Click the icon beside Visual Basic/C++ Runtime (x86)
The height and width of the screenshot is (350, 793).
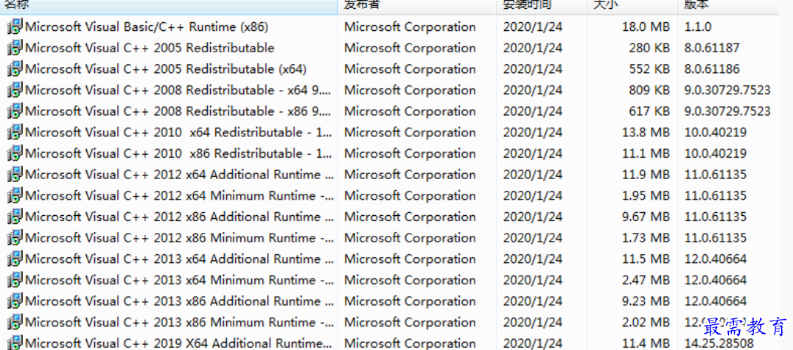(15, 27)
